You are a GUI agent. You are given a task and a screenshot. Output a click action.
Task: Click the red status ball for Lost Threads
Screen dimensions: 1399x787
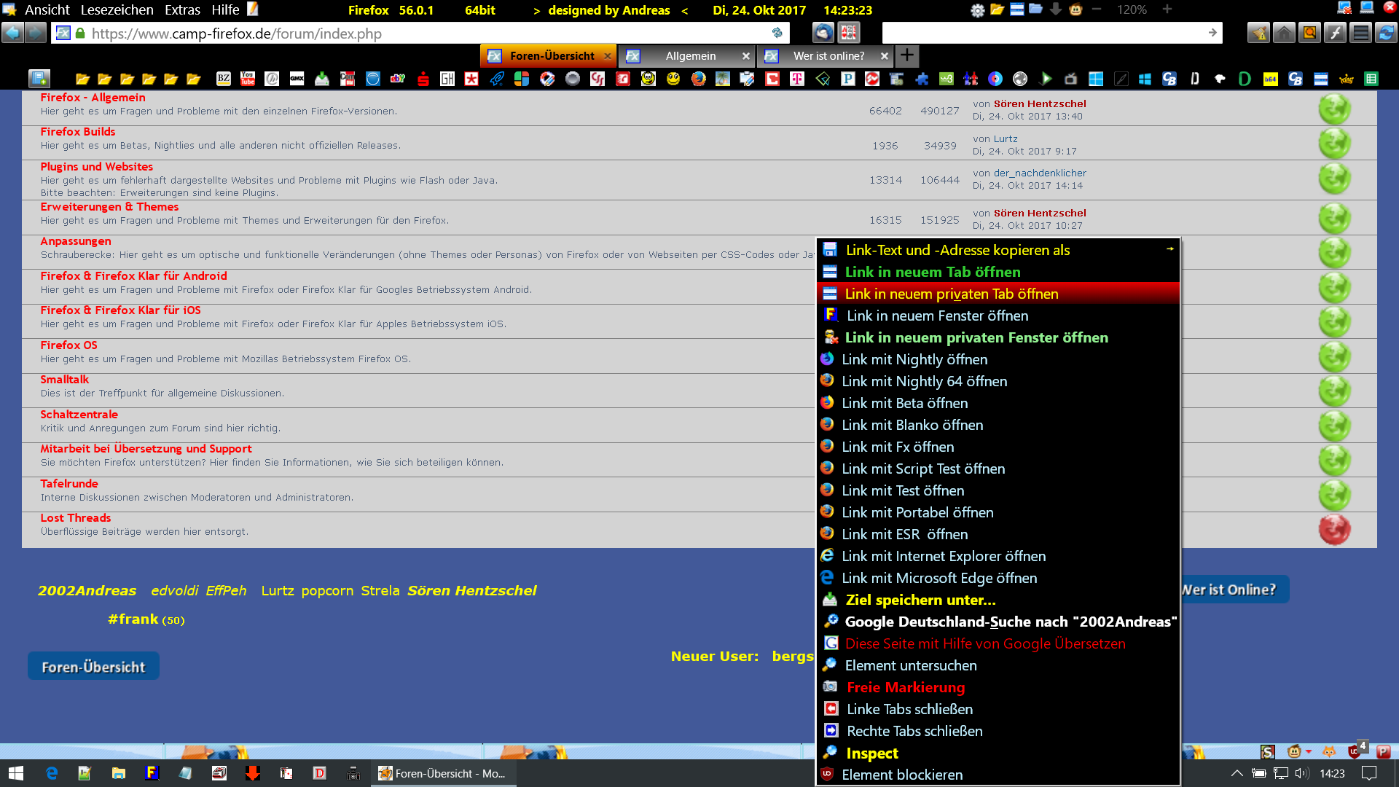point(1334,530)
